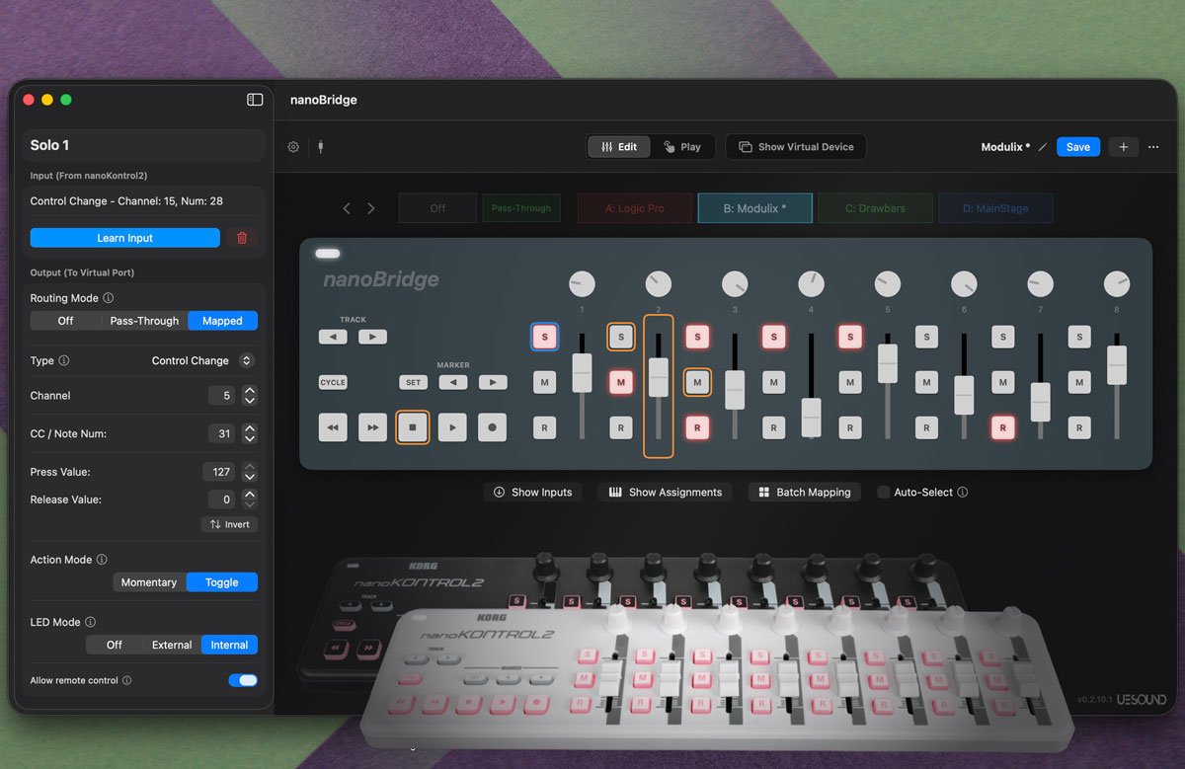Click the Save button
The image size is (1185, 769).
pyautogui.click(x=1078, y=147)
